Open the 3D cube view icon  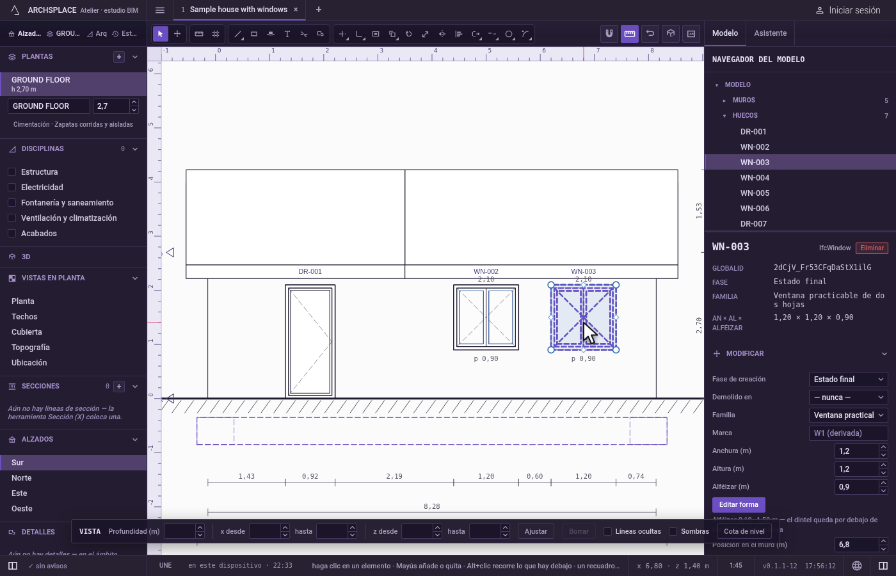[671, 33]
